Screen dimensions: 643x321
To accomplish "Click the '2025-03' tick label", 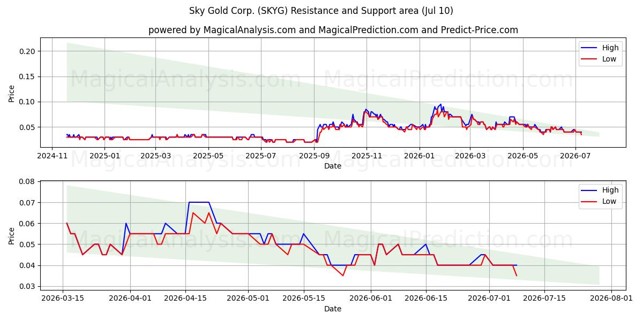I will coord(155,156).
